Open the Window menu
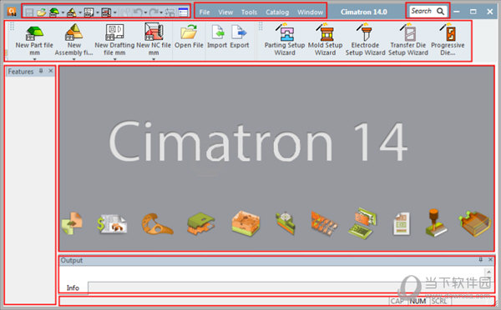 pos(311,12)
